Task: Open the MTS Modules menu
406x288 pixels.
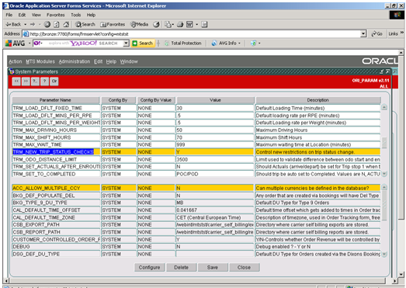Action: [x=40, y=61]
